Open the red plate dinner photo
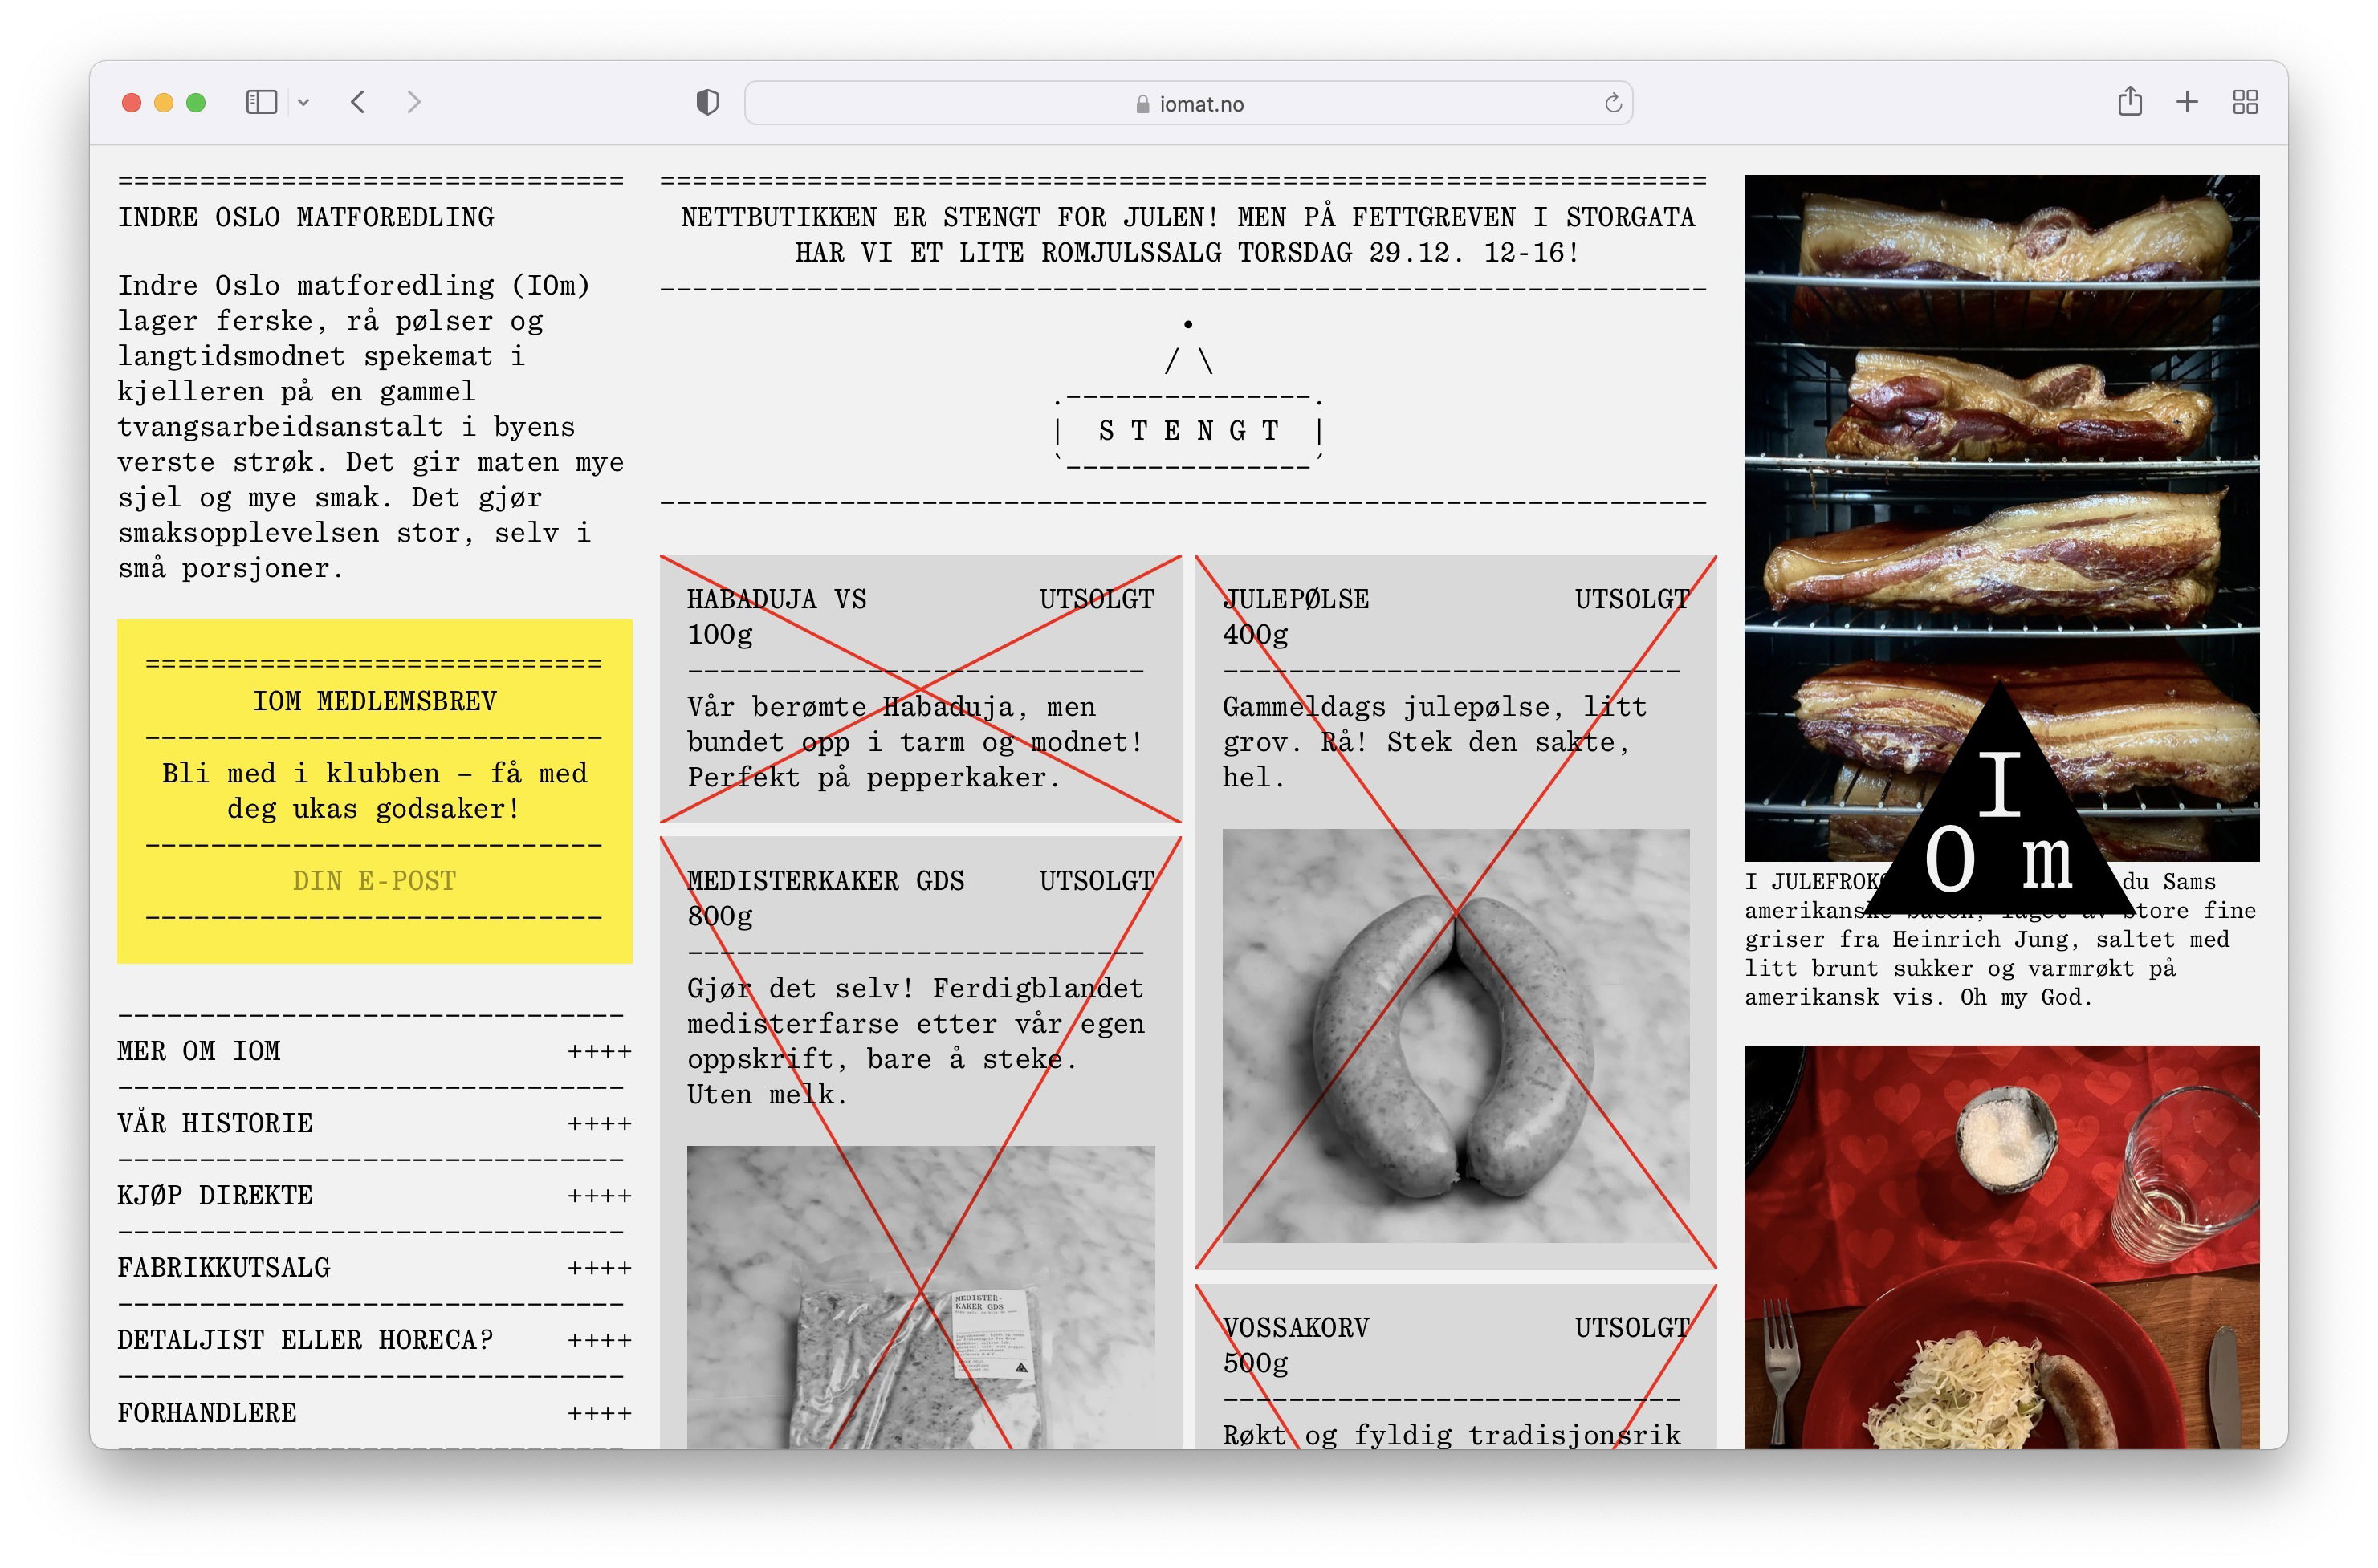Image resolution: width=2378 pixels, height=1568 pixels. [2001, 1247]
